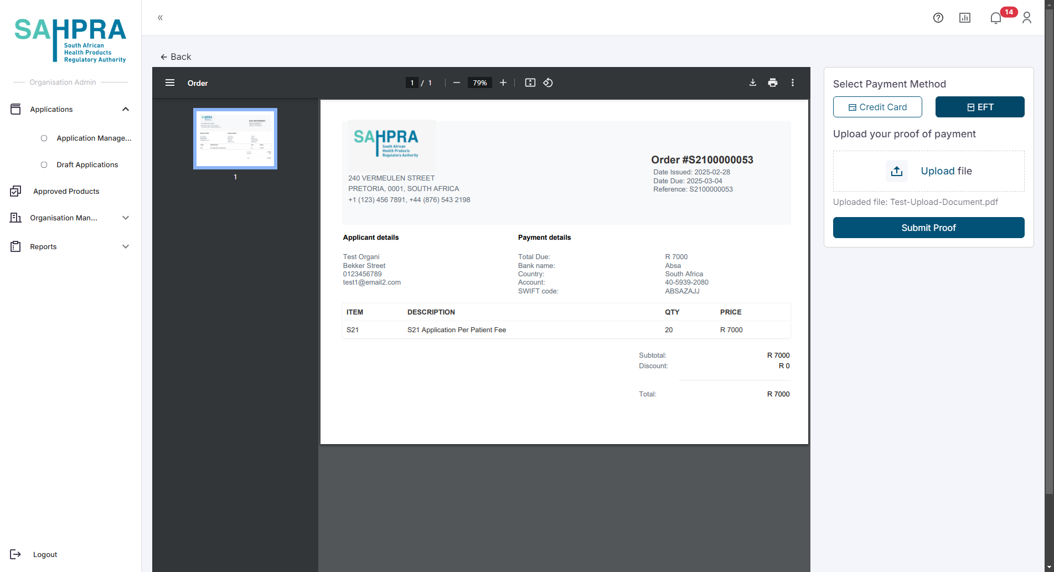Open the PDF viewer more actions menu

click(x=793, y=83)
